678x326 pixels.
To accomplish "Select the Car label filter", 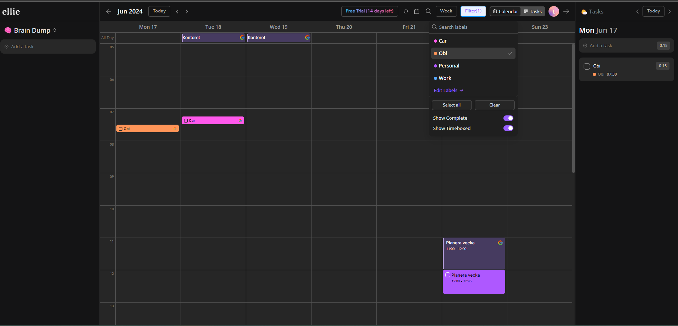I will click(473, 41).
